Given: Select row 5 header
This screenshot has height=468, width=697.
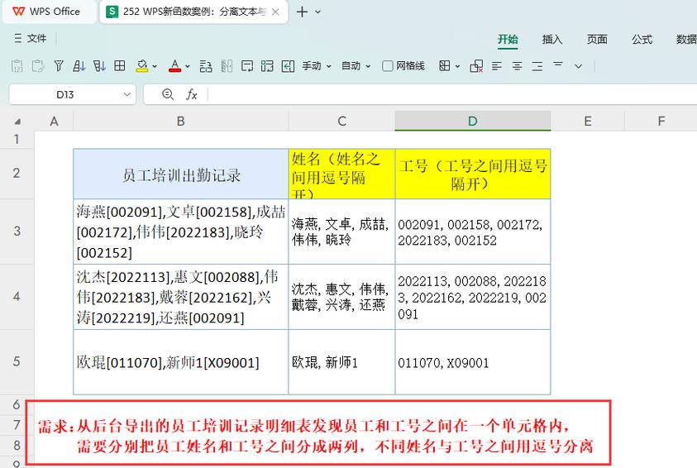Looking at the screenshot, I should [17, 361].
